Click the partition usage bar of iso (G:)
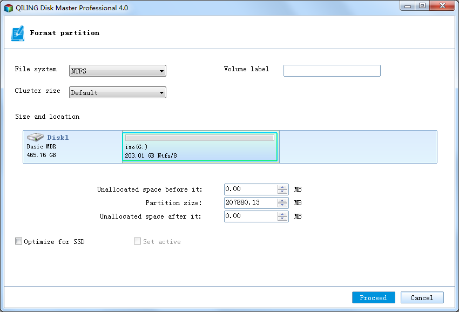 [x=200, y=138]
